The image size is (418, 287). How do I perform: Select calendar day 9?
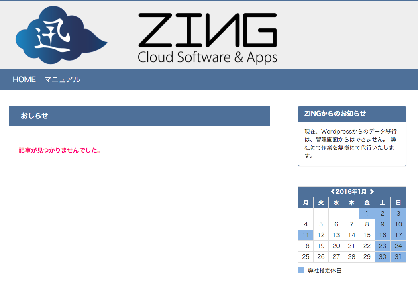click(383, 224)
